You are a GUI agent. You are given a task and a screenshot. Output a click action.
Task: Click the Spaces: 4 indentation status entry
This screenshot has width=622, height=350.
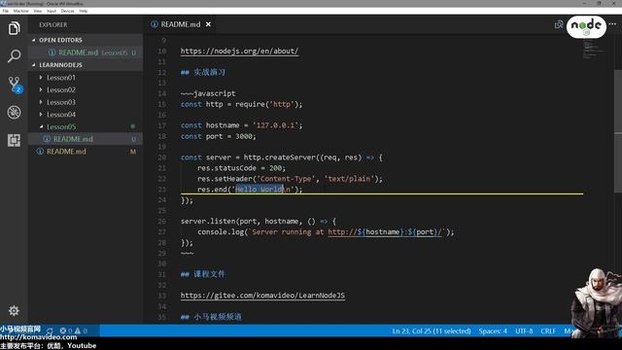(x=493, y=331)
